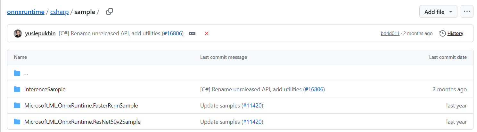Open History link text
Screen dimensions: 477x132
[455, 33]
